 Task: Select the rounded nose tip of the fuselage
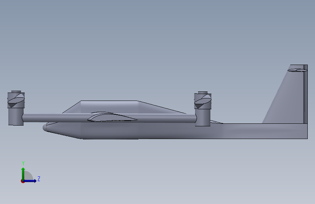click(45, 128)
